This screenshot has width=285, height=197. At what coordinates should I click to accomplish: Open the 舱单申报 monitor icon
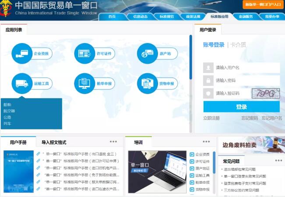(84, 83)
